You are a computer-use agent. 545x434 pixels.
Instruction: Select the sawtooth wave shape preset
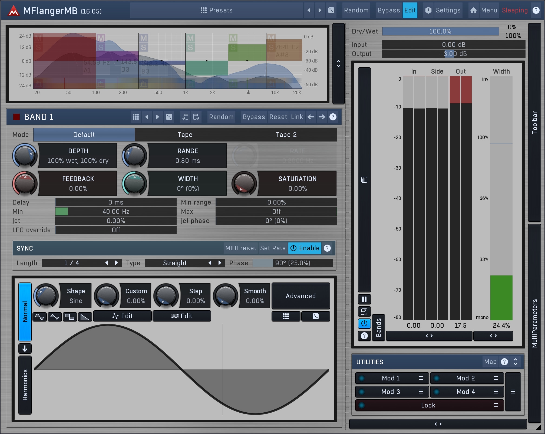coord(85,317)
